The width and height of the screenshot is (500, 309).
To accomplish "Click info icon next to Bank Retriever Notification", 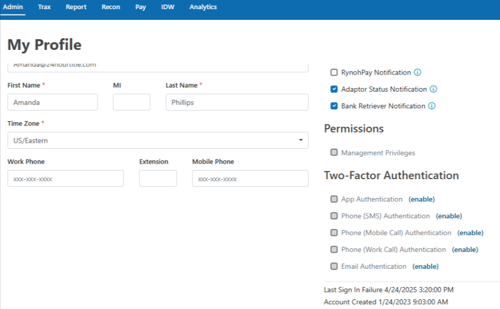I will pyautogui.click(x=432, y=106).
